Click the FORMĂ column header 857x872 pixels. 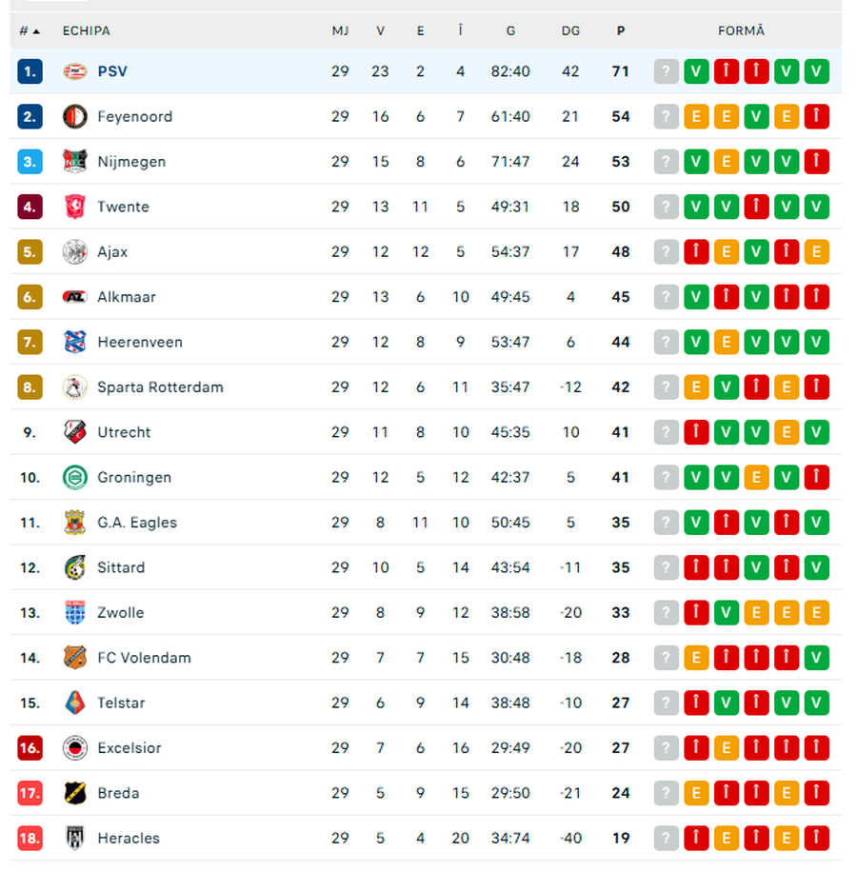click(x=741, y=30)
